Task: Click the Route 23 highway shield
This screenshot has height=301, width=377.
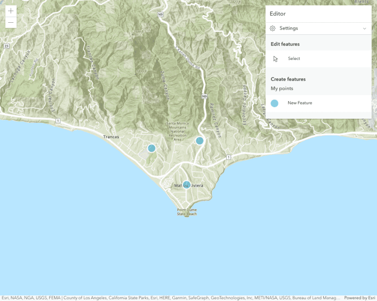Action: point(6,46)
